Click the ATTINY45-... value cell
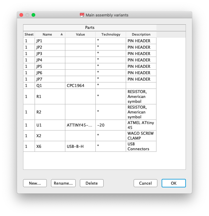209x216 pixels. (x=81, y=125)
